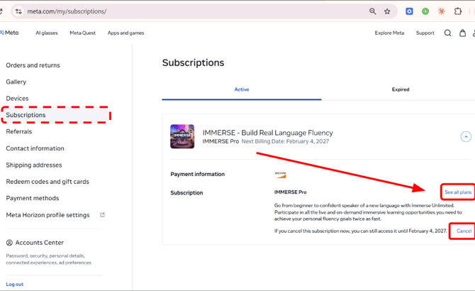Click the IMMERSE - Build Real Language Fluency title
This screenshot has height=291, width=475.
point(268,133)
